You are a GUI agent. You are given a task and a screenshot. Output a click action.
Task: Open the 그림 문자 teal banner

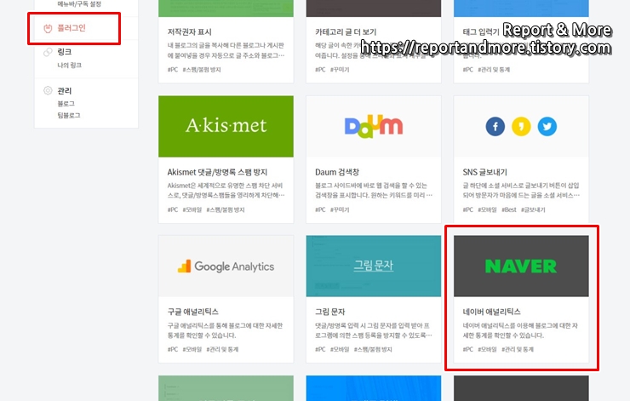point(373,266)
